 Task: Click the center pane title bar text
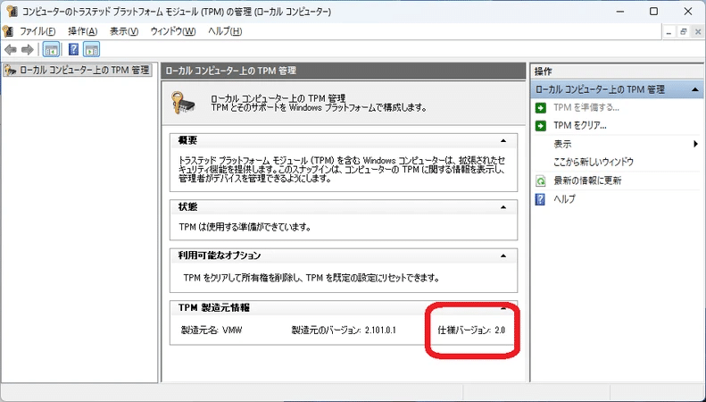[x=230, y=71]
